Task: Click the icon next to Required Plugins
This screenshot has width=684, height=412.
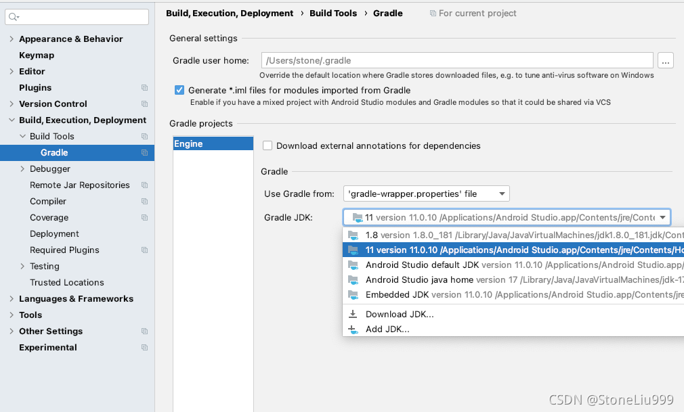Action: click(x=143, y=250)
